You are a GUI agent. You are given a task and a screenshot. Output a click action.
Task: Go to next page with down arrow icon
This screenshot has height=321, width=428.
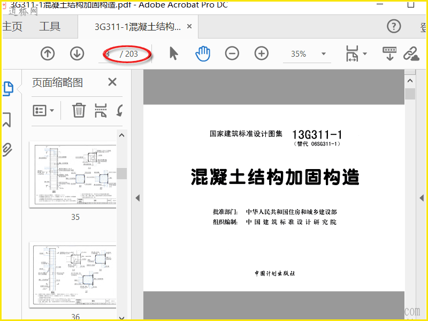(77, 53)
